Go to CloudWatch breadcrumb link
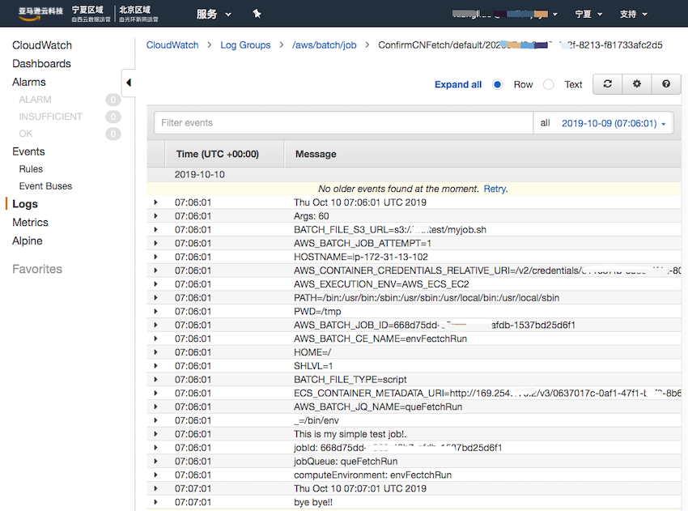Viewport: 688px width, 511px height. point(172,45)
